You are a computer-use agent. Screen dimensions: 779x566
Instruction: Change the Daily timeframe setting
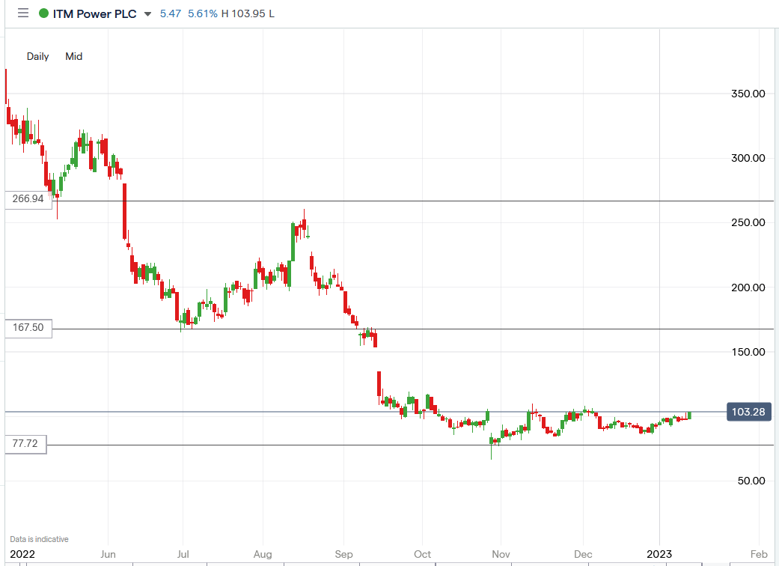[37, 56]
